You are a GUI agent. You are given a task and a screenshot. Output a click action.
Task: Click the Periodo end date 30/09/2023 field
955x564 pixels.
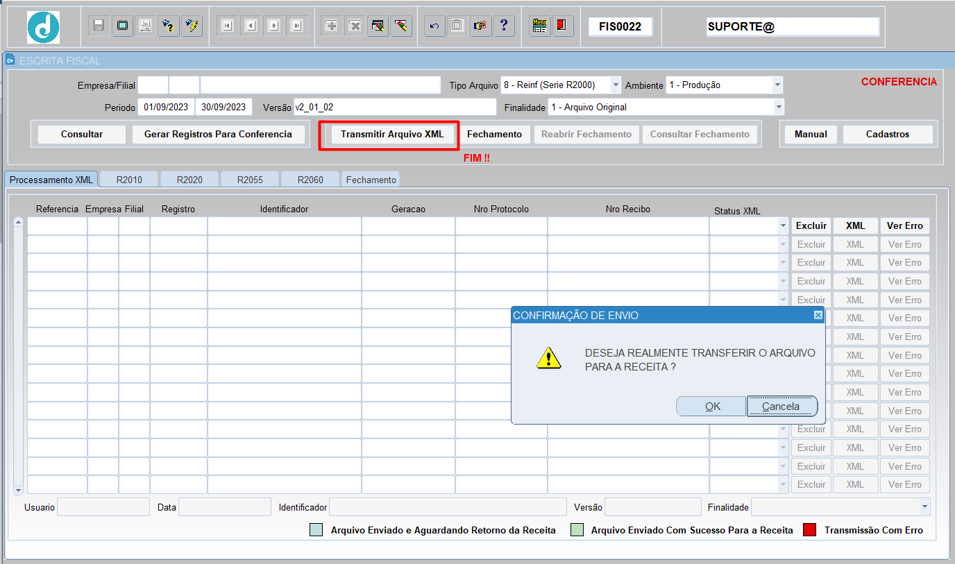pyautogui.click(x=223, y=107)
